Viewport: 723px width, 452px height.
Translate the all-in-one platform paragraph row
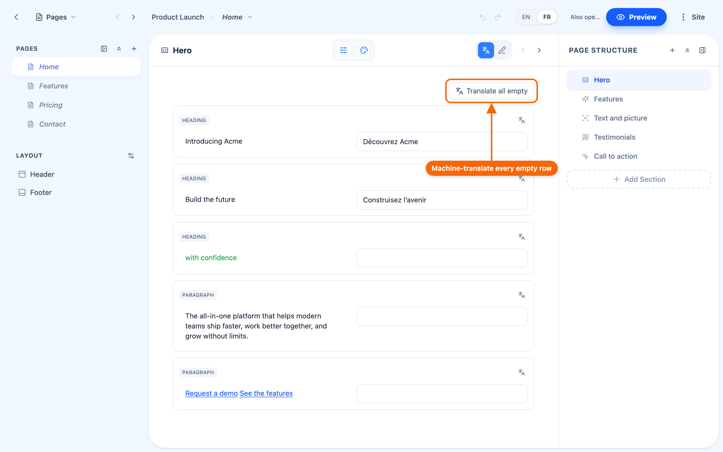(x=522, y=295)
